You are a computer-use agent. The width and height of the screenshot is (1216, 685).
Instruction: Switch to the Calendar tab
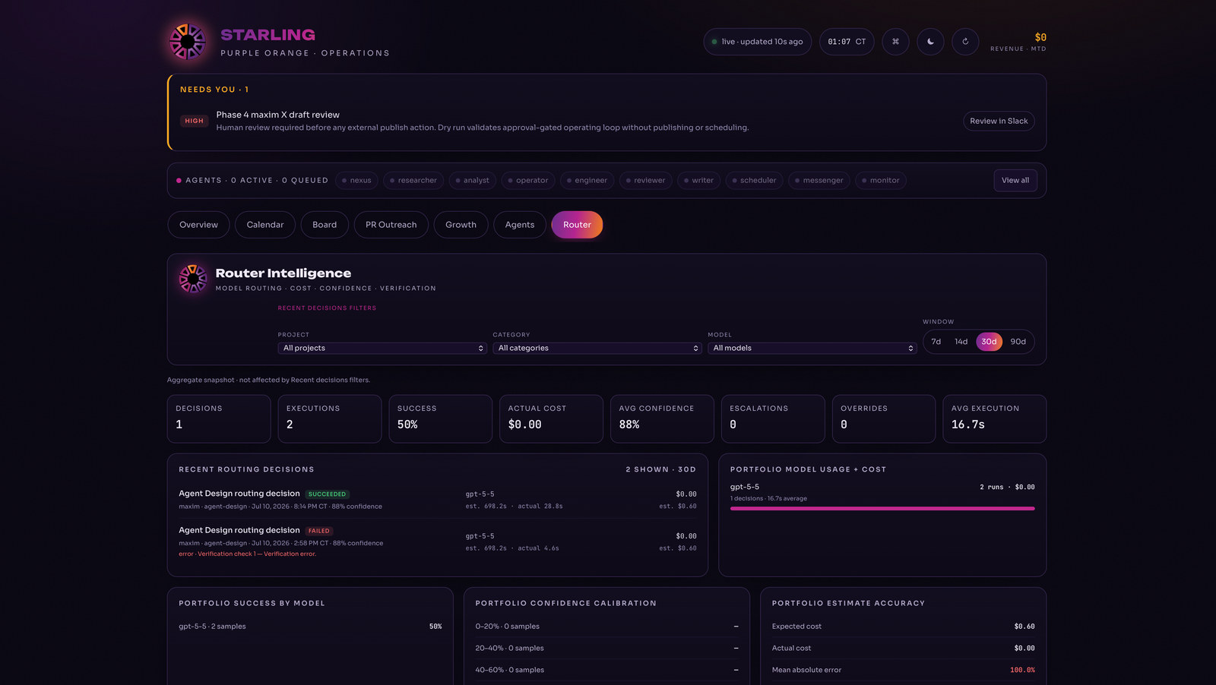(265, 225)
